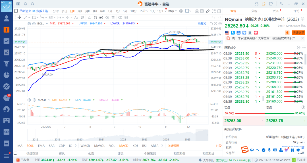Select the text Aa annotation tool

[x=76, y=17]
